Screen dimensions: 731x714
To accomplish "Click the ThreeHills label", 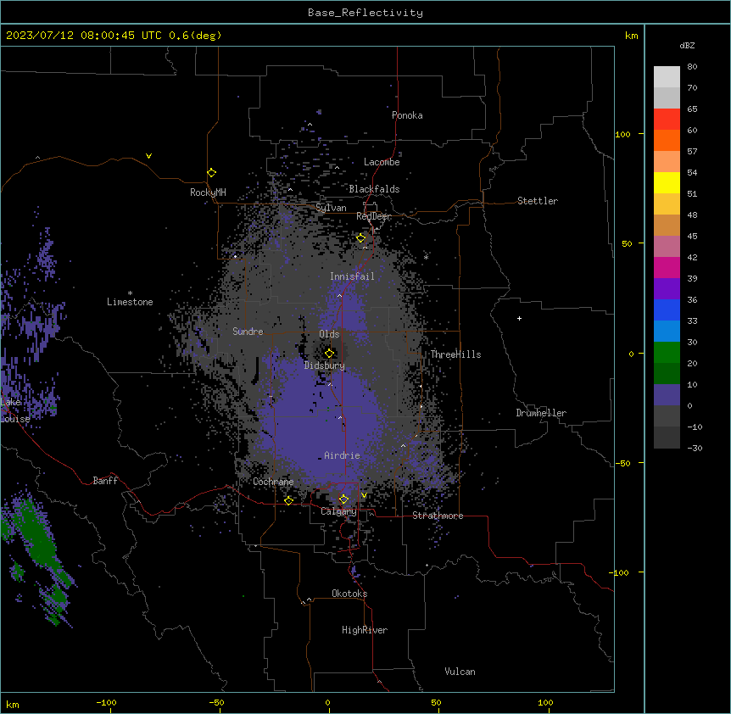I will [x=455, y=354].
